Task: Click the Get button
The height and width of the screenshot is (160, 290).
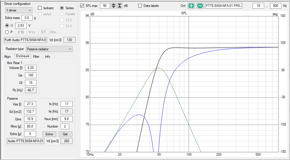Action: [65, 134]
